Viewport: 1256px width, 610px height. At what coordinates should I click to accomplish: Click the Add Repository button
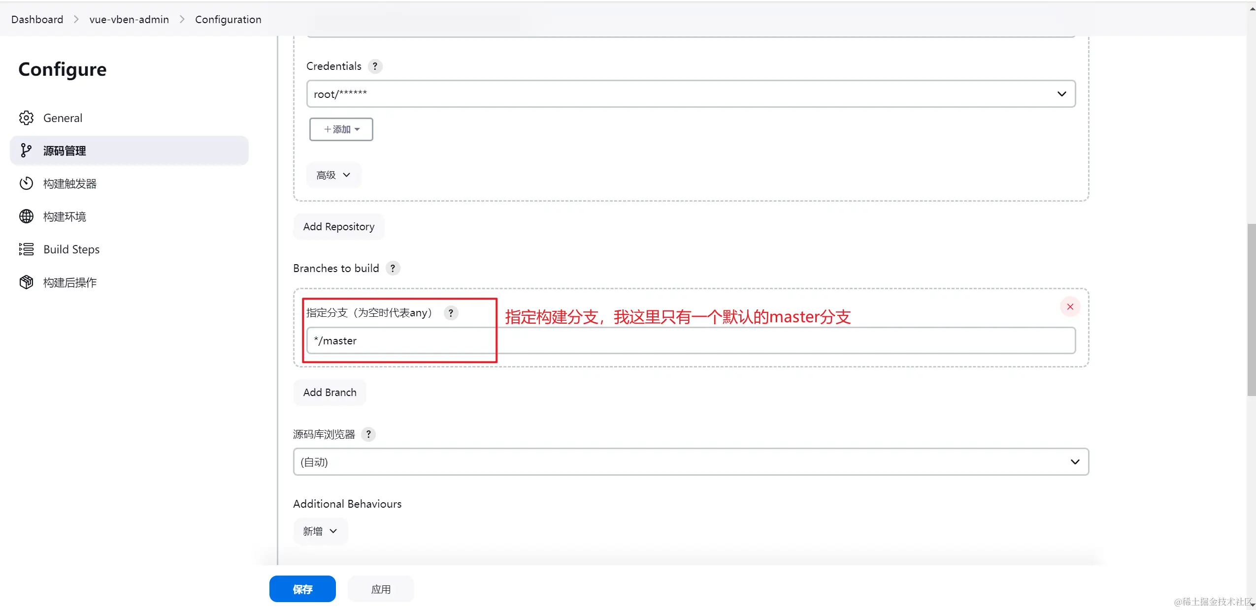click(338, 227)
